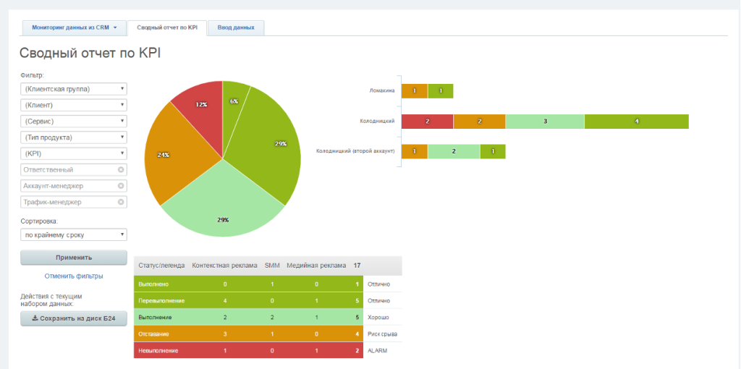
Task: Click the red bar segment for Колодницкий
Action: tap(427, 122)
